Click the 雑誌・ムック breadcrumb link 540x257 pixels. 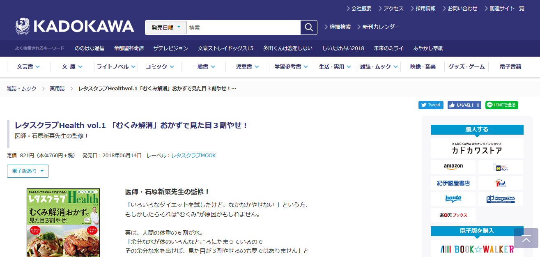(22, 89)
